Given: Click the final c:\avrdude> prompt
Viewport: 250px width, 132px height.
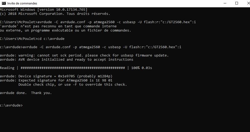Looking at the screenshot, I should coord(11,105).
